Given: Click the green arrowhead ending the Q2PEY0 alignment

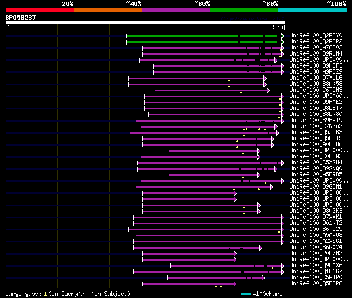Looking at the screenshot, I should 283,36.
